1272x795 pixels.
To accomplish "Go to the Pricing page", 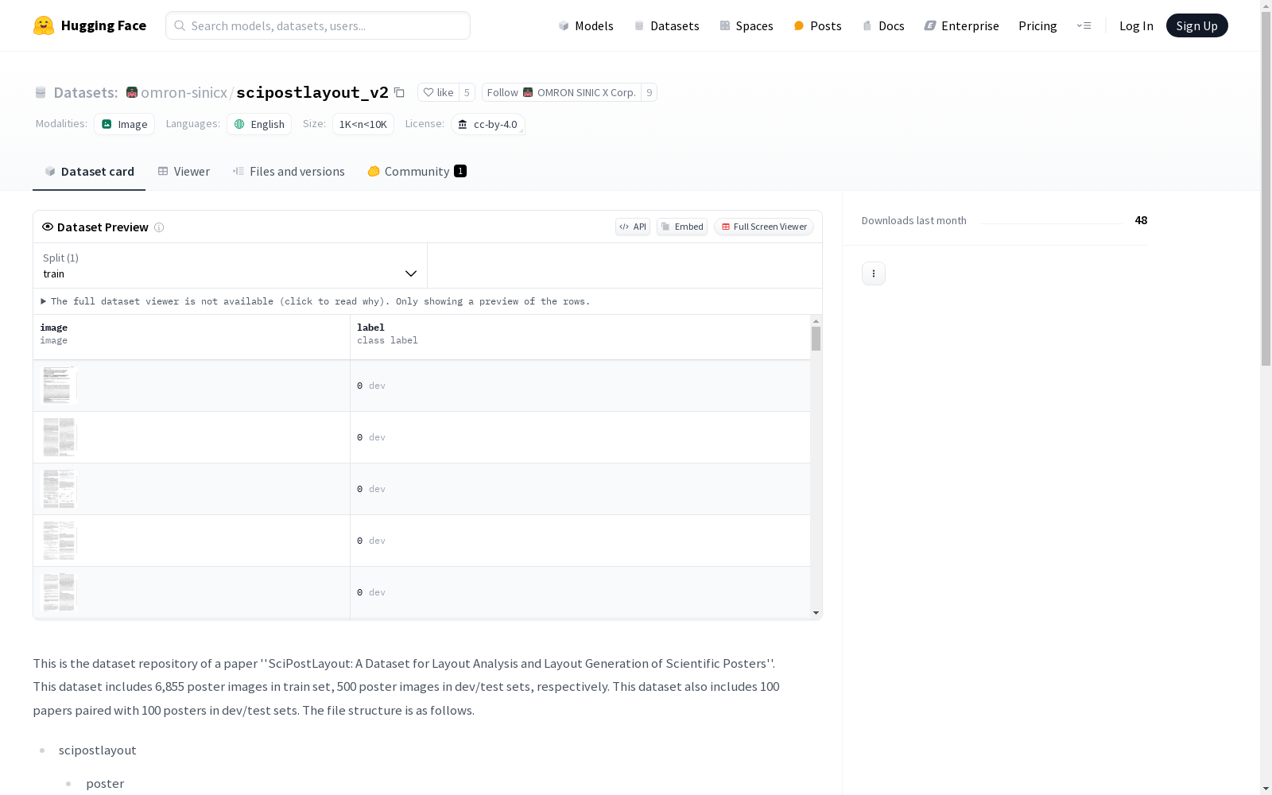I will coord(1037,25).
